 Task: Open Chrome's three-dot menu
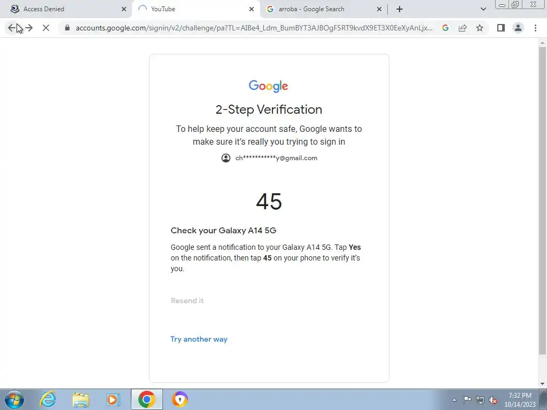(535, 28)
